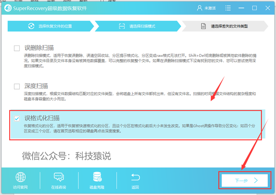Click the recovery location step icon

[x=31, y=26]
